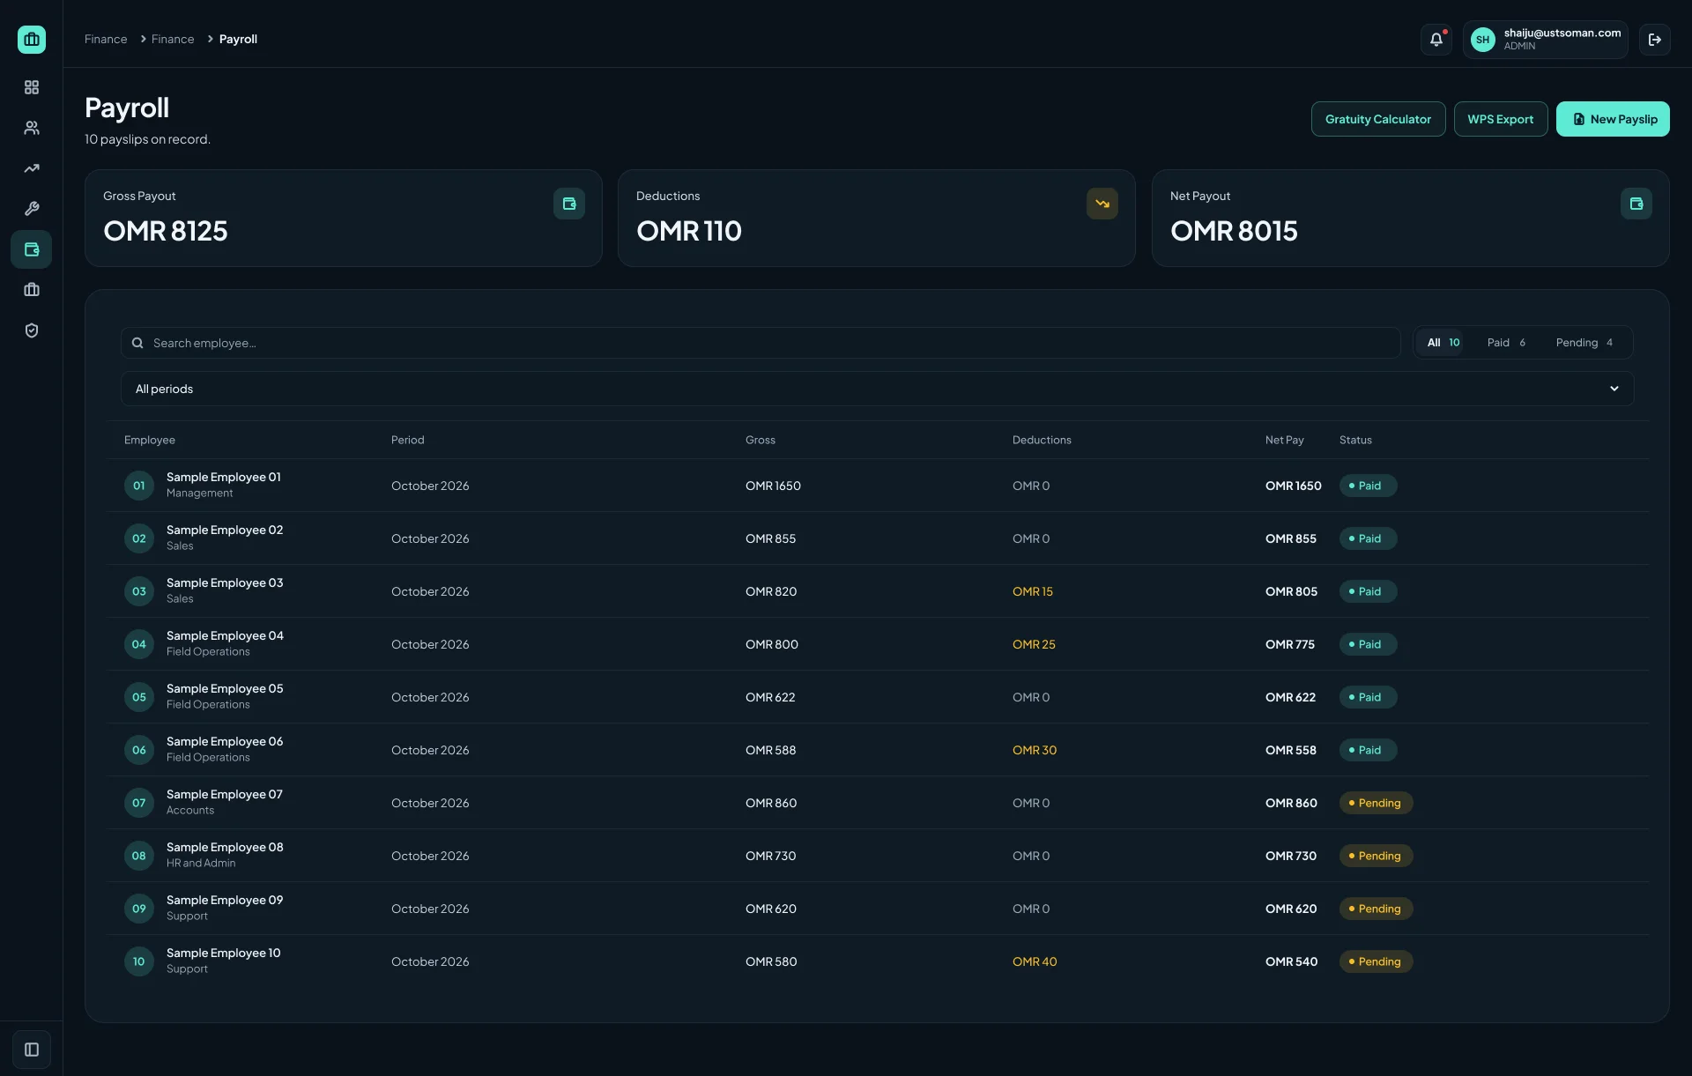
Task: Open the trending arrow icon in sidebar
Action: (x=32, y=168)
